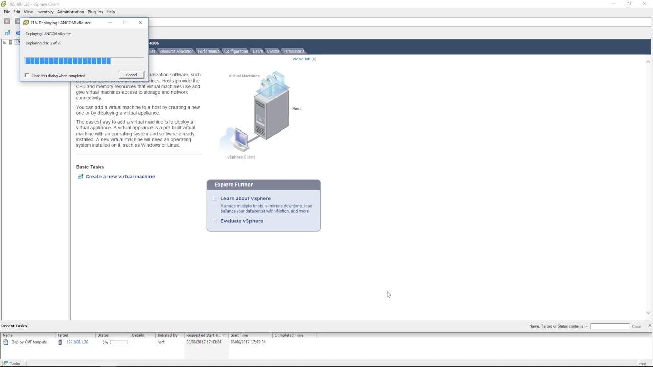Open the File menu
Viewport: 653px width, 367px height.
tap(7, 12)
